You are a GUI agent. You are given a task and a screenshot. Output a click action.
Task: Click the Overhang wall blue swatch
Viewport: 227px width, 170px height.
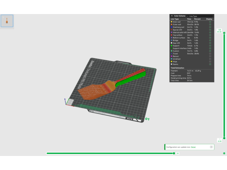(x=172, y=27)
